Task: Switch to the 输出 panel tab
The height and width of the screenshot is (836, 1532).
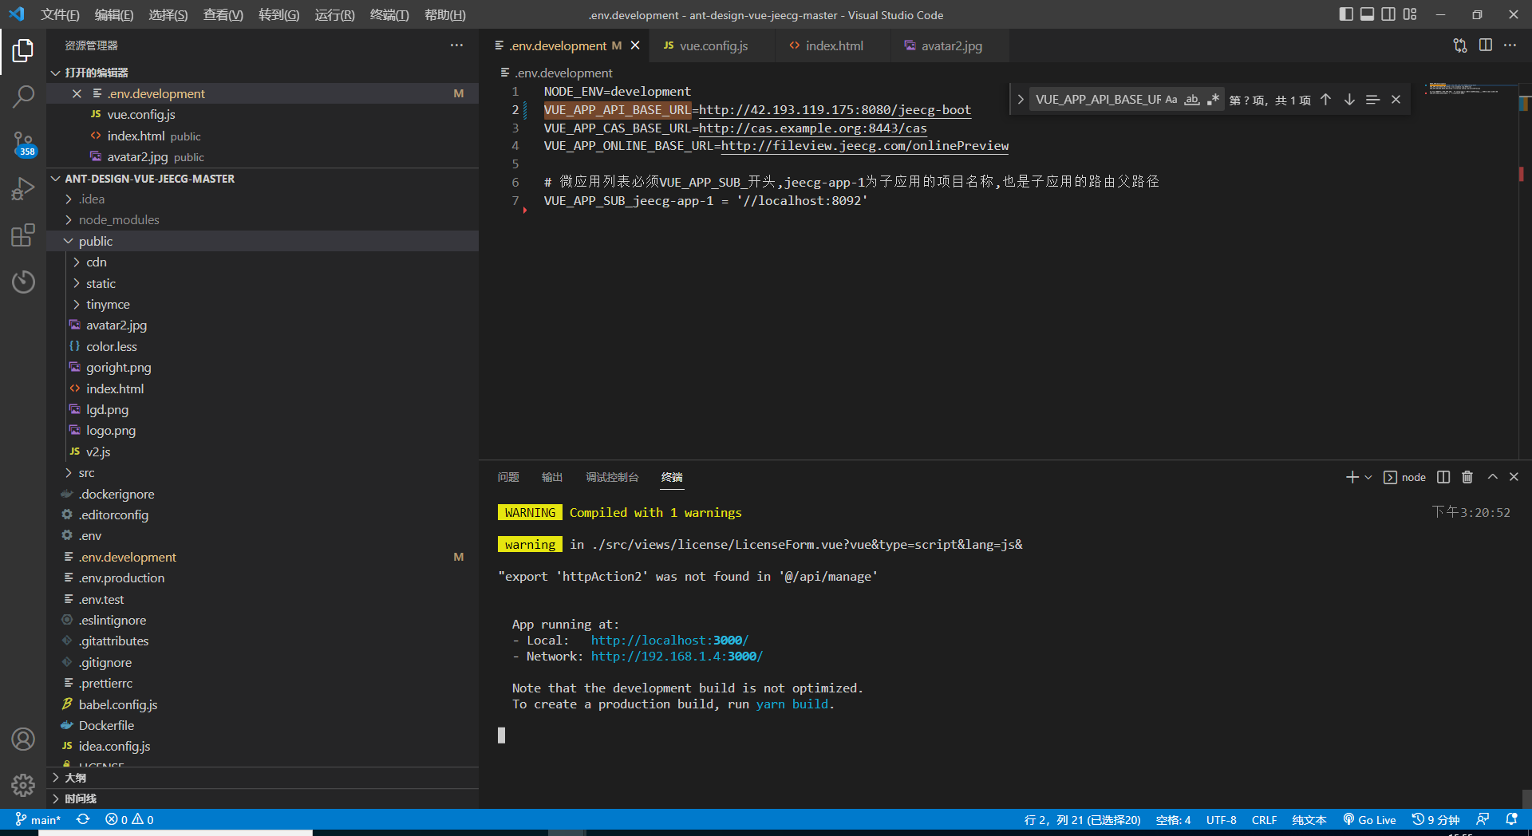Action: pos(552,477)
